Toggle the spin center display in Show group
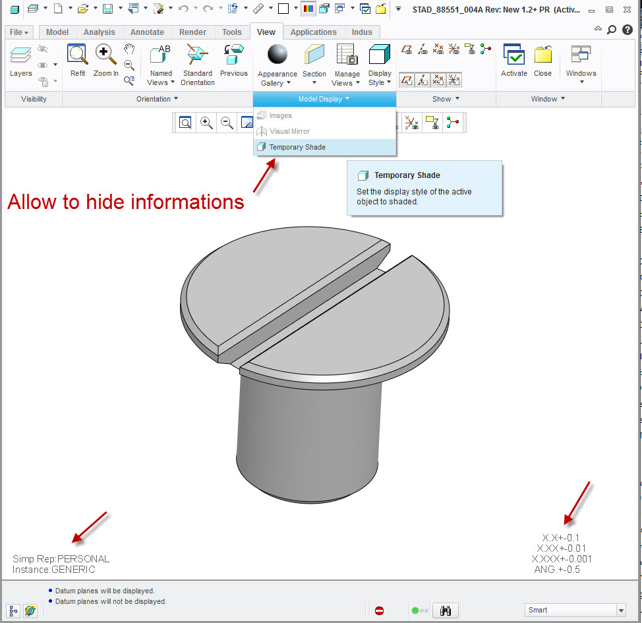 pyautogui.click(x=486, y=48)
